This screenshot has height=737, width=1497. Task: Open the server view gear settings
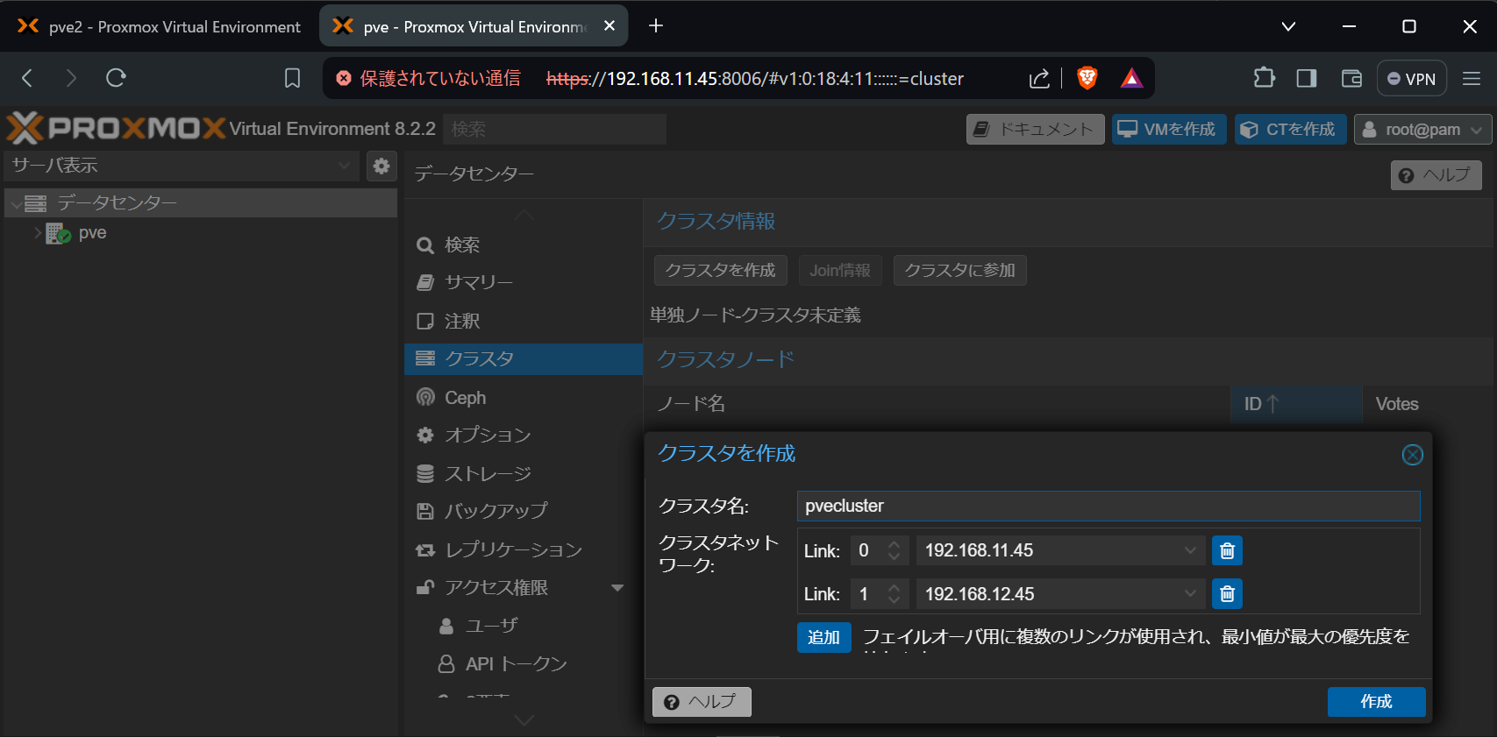click(x=381, y=166)
